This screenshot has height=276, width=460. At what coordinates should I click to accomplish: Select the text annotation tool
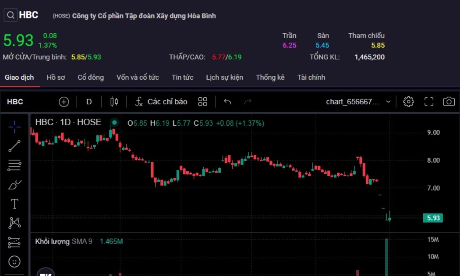coord(14,204)
